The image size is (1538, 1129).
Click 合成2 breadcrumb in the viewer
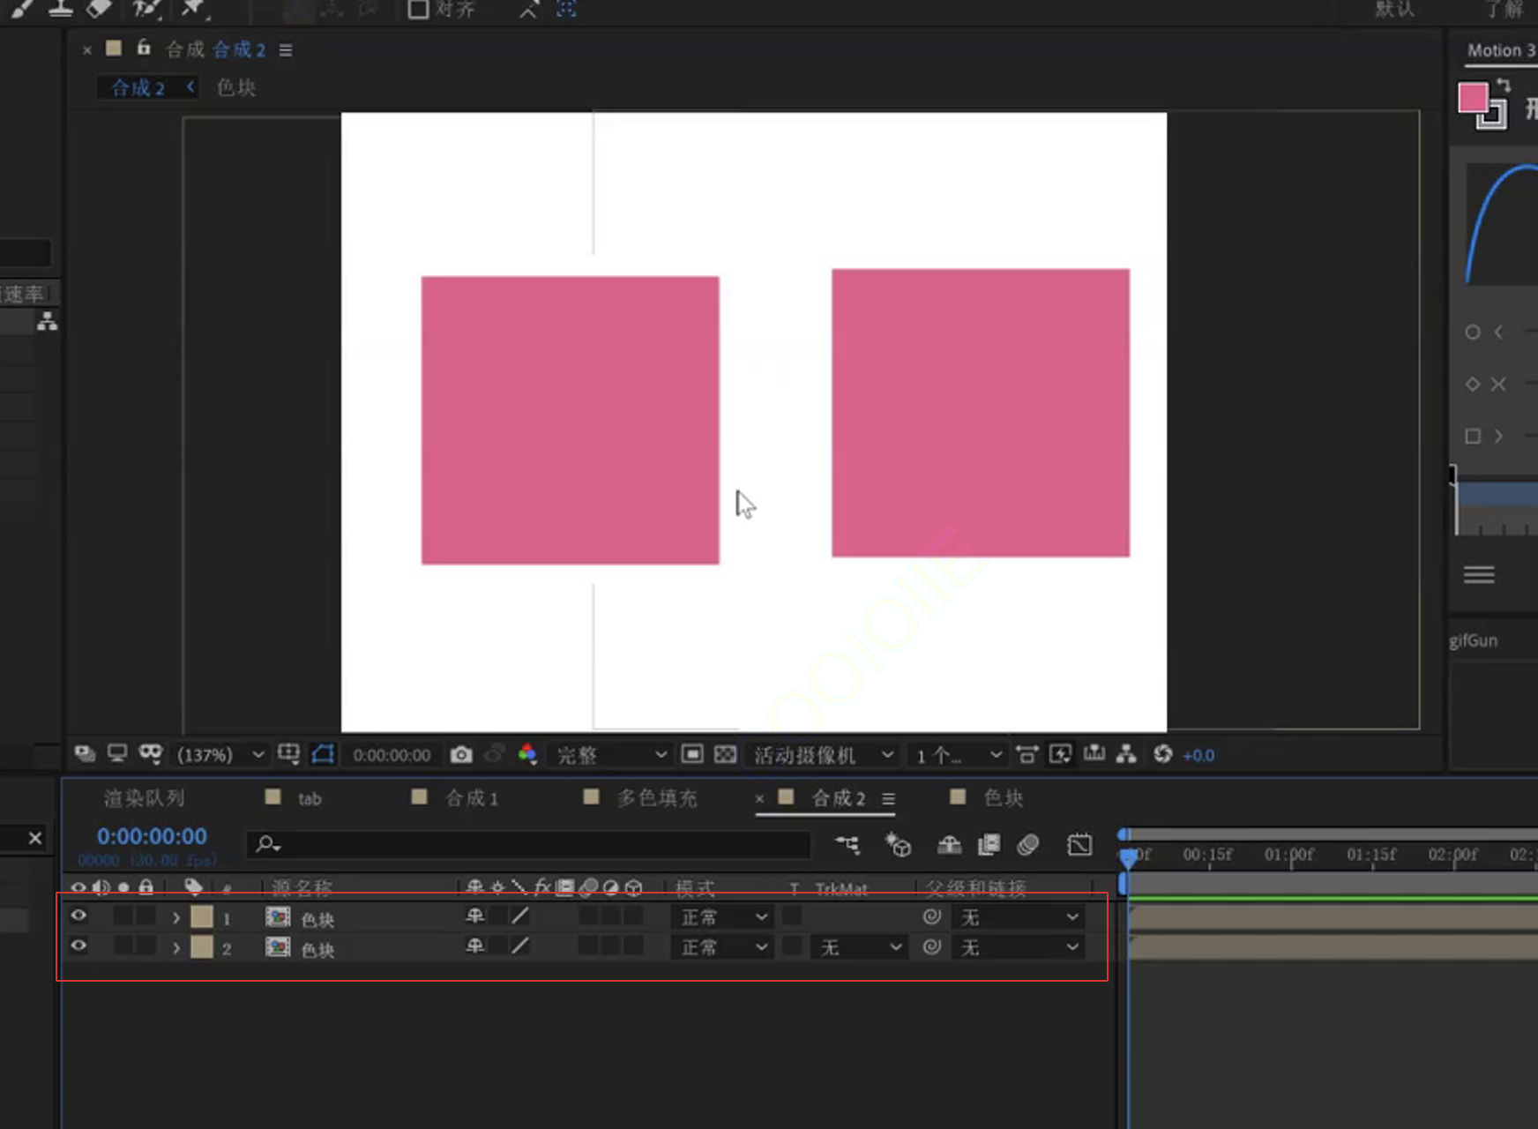[x=138, y=87]
